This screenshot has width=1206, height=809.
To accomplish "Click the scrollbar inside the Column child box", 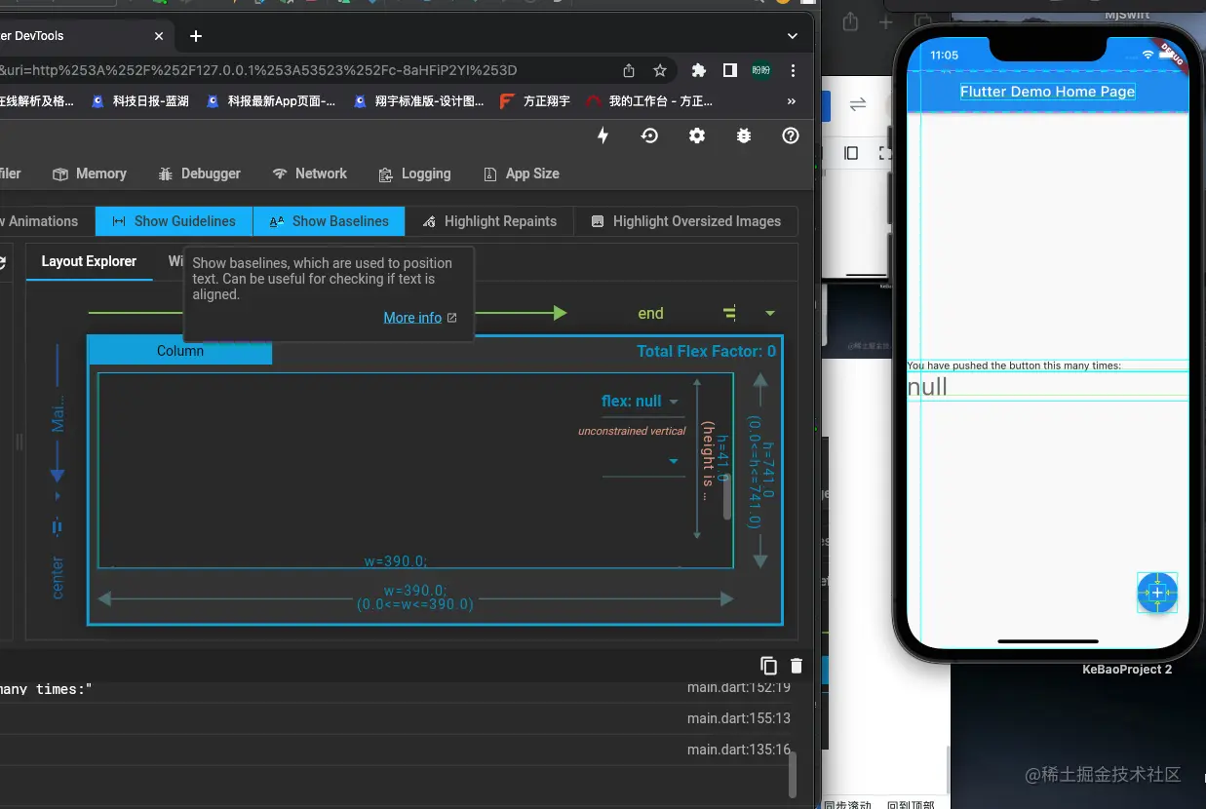I will 727,495.
